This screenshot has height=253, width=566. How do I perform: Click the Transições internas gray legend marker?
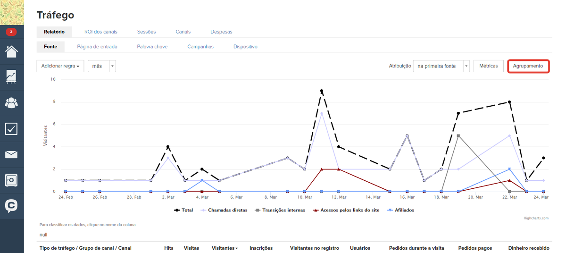258,210
